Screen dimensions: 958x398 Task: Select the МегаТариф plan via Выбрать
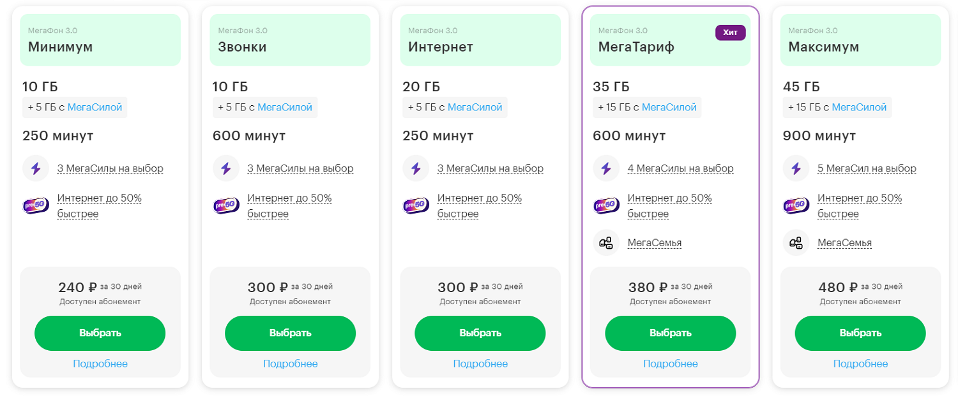point(670,333)
